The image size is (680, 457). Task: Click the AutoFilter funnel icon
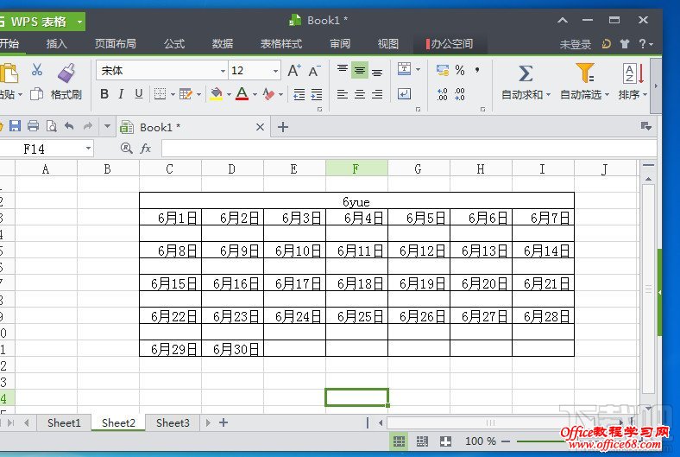point(584,73)
